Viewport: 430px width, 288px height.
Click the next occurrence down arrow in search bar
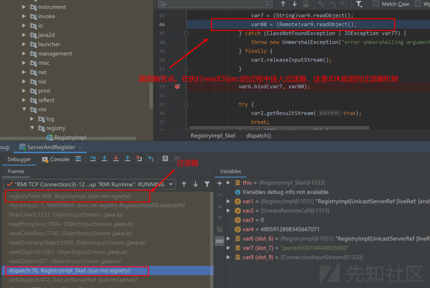pyautogui.click(x=294, y=4)
